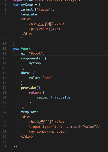The width and height of the screenshot is (108, 152).
Task: Click the <h3>这是子组件</h3> line
Action: click(x=47, y=24)
